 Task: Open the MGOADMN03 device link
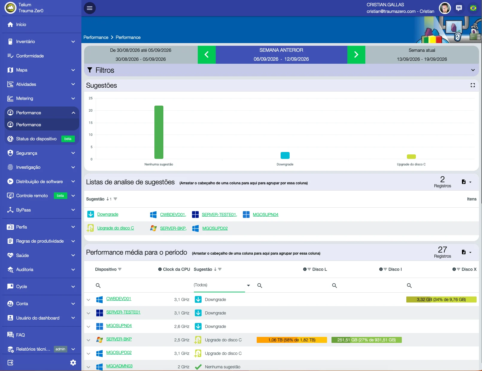(x=119, y=366)
